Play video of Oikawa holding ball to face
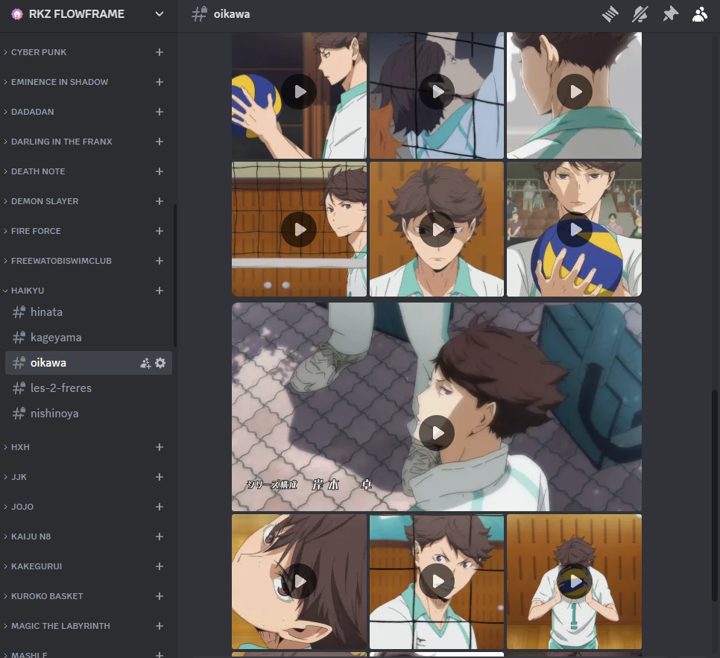720x658 pixels. (575, 581)
